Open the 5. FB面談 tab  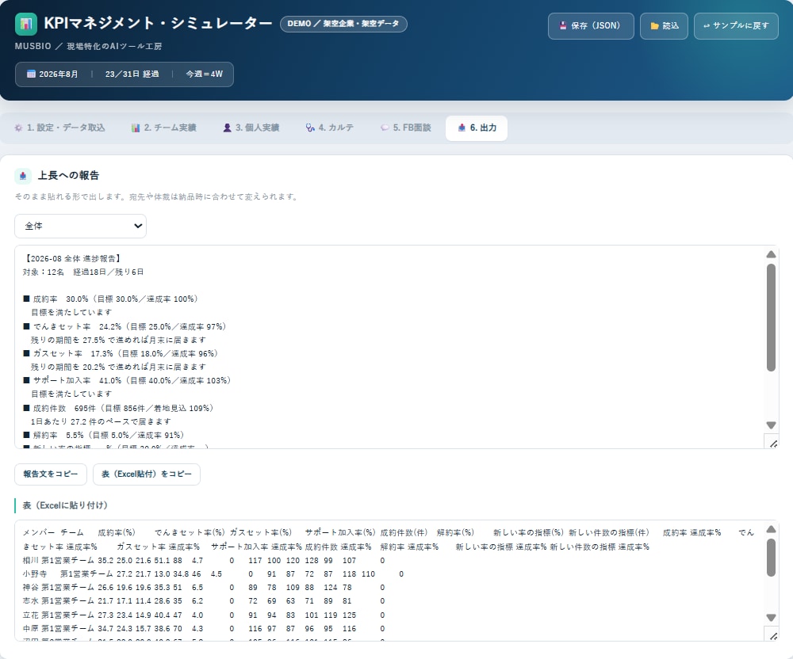pyautogui.click(x=405, y=128)
